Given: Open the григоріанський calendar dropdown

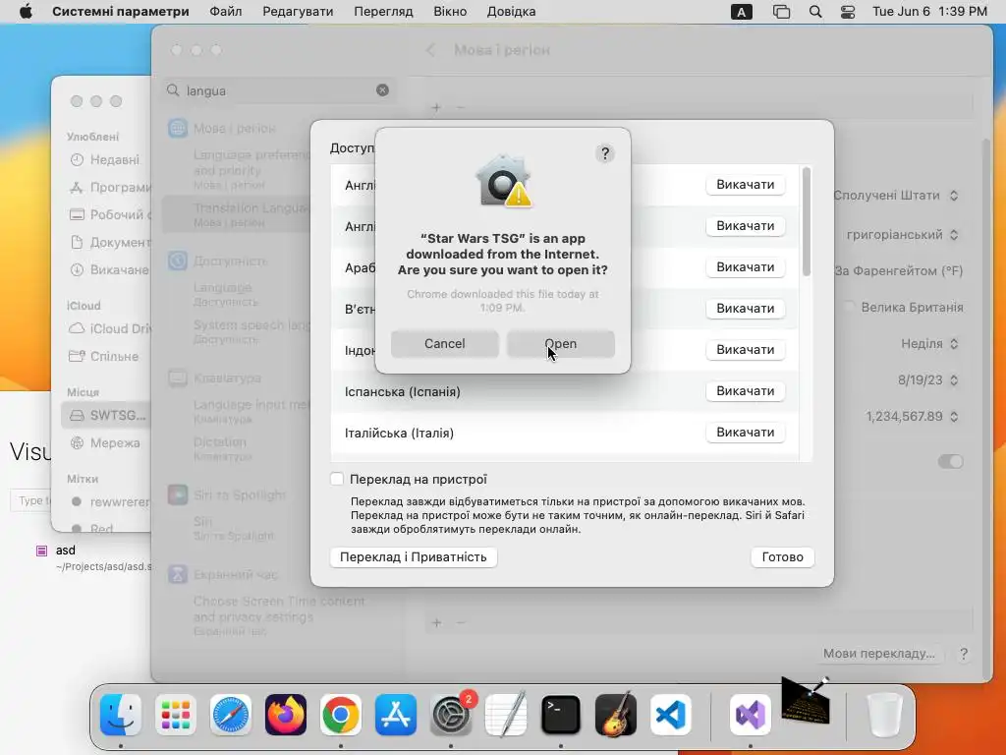Looking at the screenshot, I should pyautogui.click(x=903, y=235).
